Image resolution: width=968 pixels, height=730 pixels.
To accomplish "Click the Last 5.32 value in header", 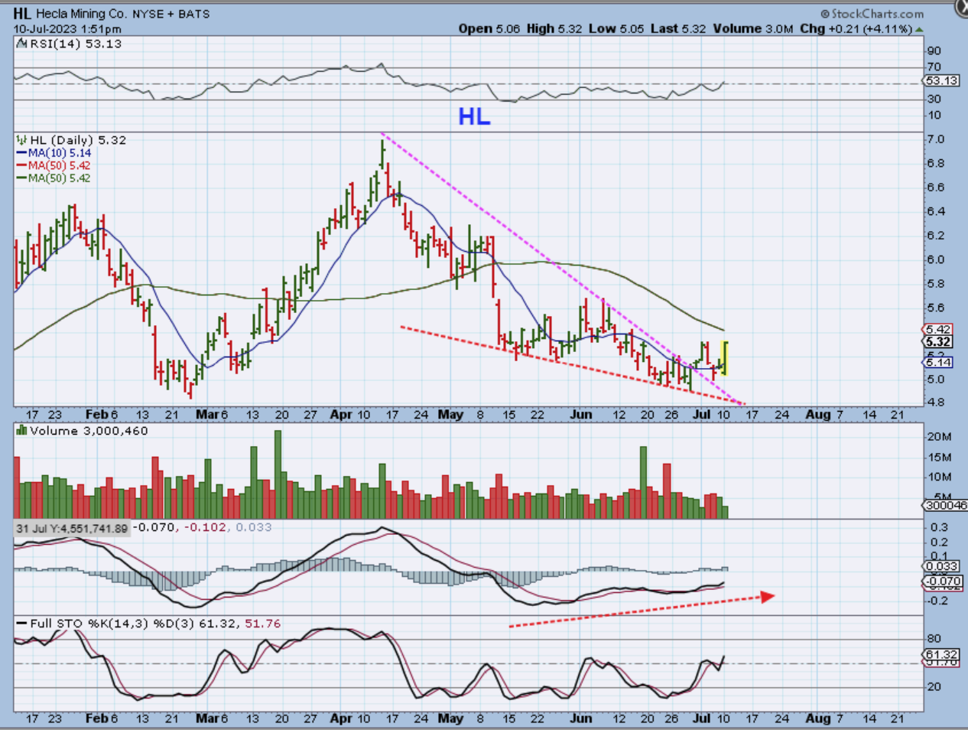I will [678, 28].
